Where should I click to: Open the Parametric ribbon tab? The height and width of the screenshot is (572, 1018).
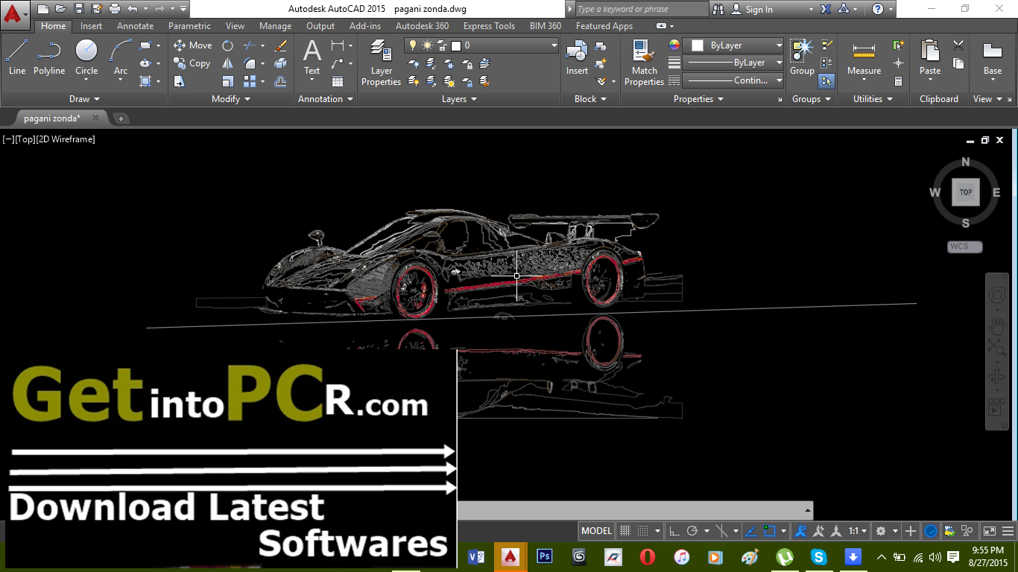click(189, 26)
